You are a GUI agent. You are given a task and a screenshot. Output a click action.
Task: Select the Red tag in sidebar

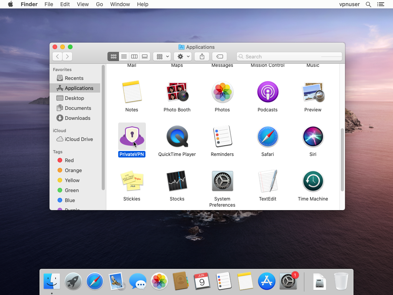(69, 160)
